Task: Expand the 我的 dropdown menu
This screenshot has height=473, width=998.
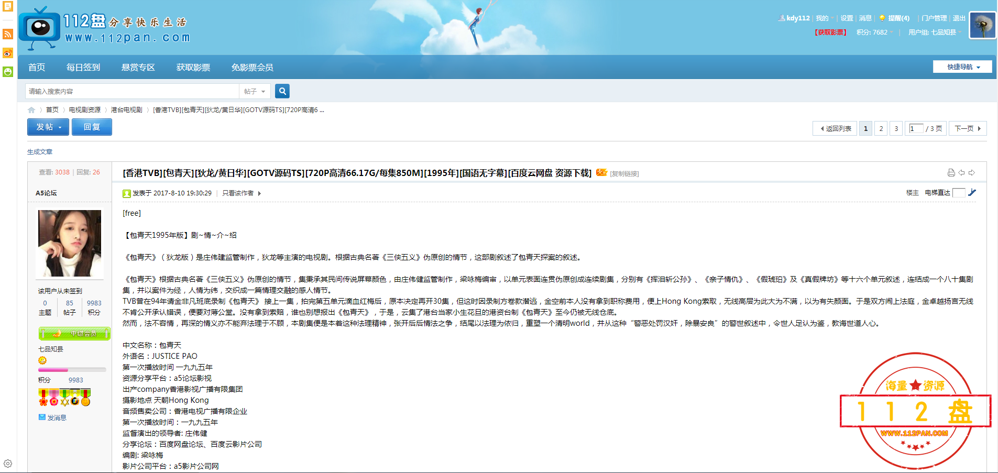Action: (825, 18)
